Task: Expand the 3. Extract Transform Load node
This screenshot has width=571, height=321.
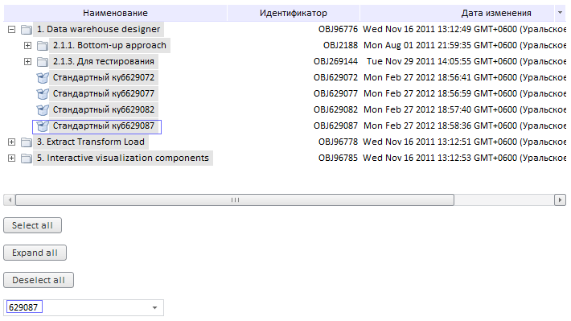Action: (11, 142)
